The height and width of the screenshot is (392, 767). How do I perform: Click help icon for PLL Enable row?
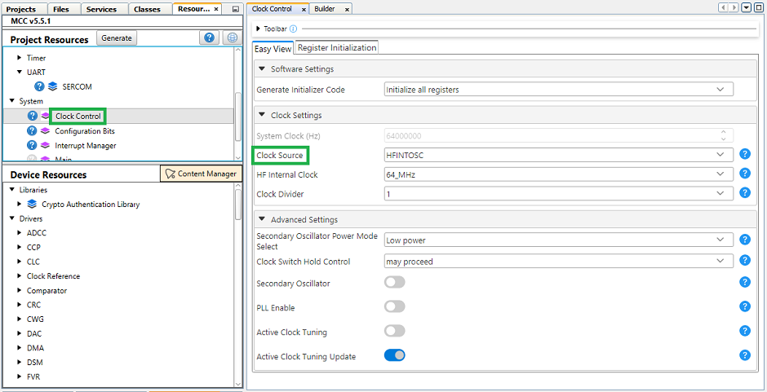(x=744, y=306)
